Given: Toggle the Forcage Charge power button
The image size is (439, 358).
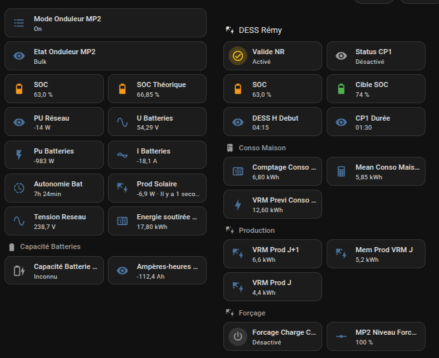Looking at the screenshot, I should coord(238,336).
